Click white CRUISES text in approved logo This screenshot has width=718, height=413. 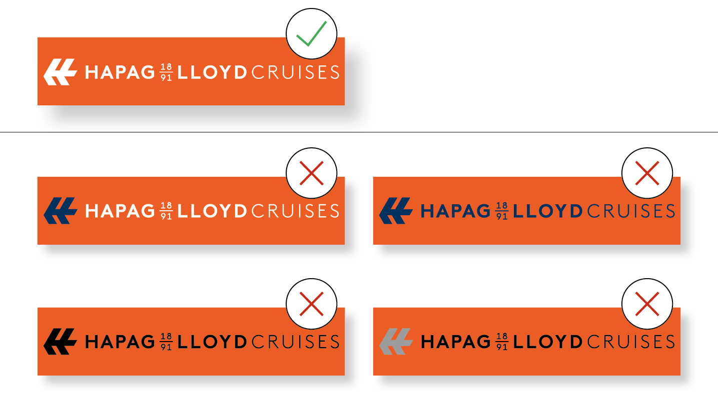295,72
